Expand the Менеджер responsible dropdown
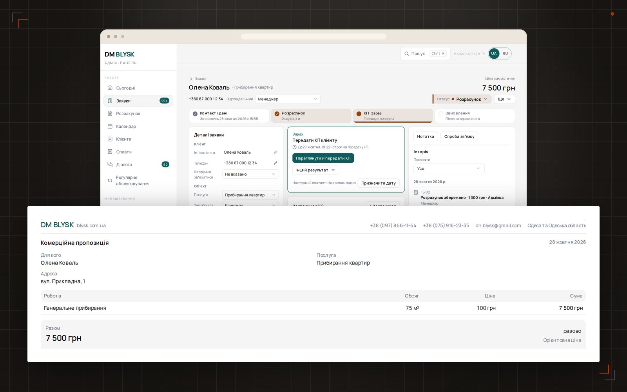627x392 pixels. point(288,99)
